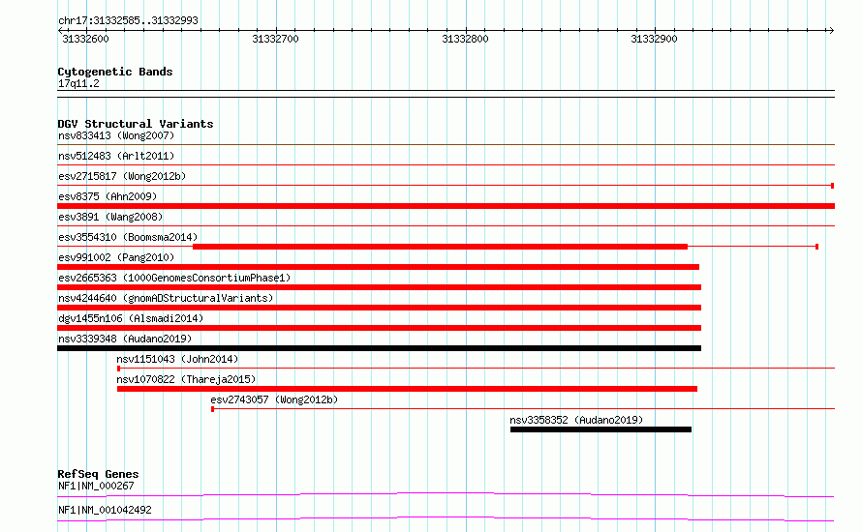Click the nsv833413 (Wong2007) variant label
The height and width of the screenshot is (532, 862).
116,135
